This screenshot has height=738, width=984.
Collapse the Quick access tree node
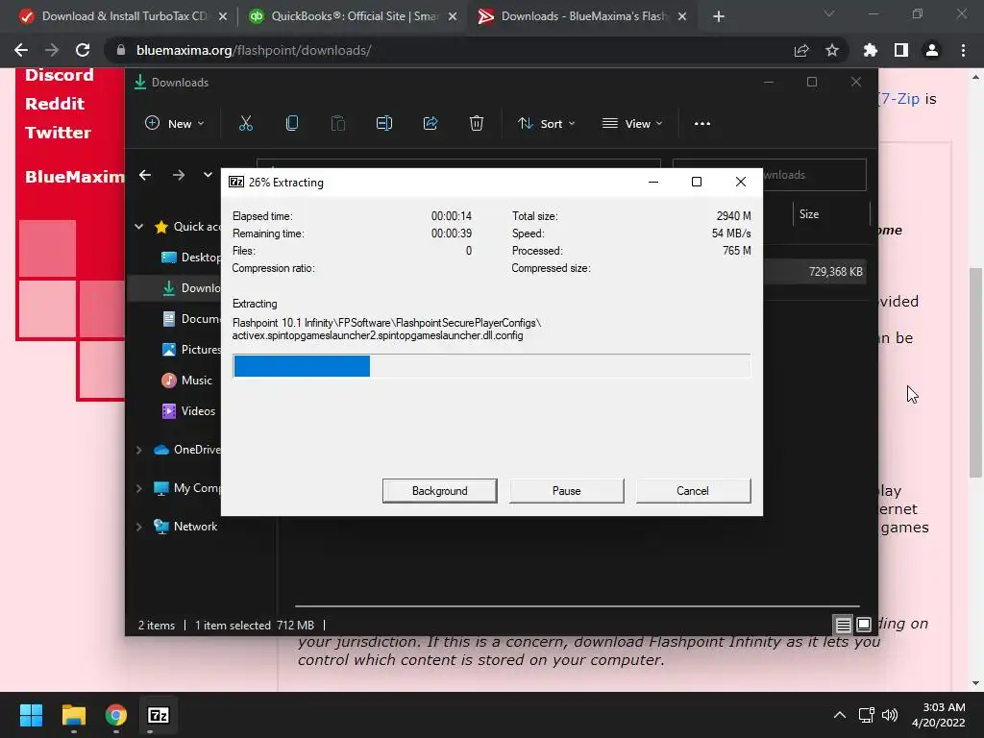tap(138, 227)
